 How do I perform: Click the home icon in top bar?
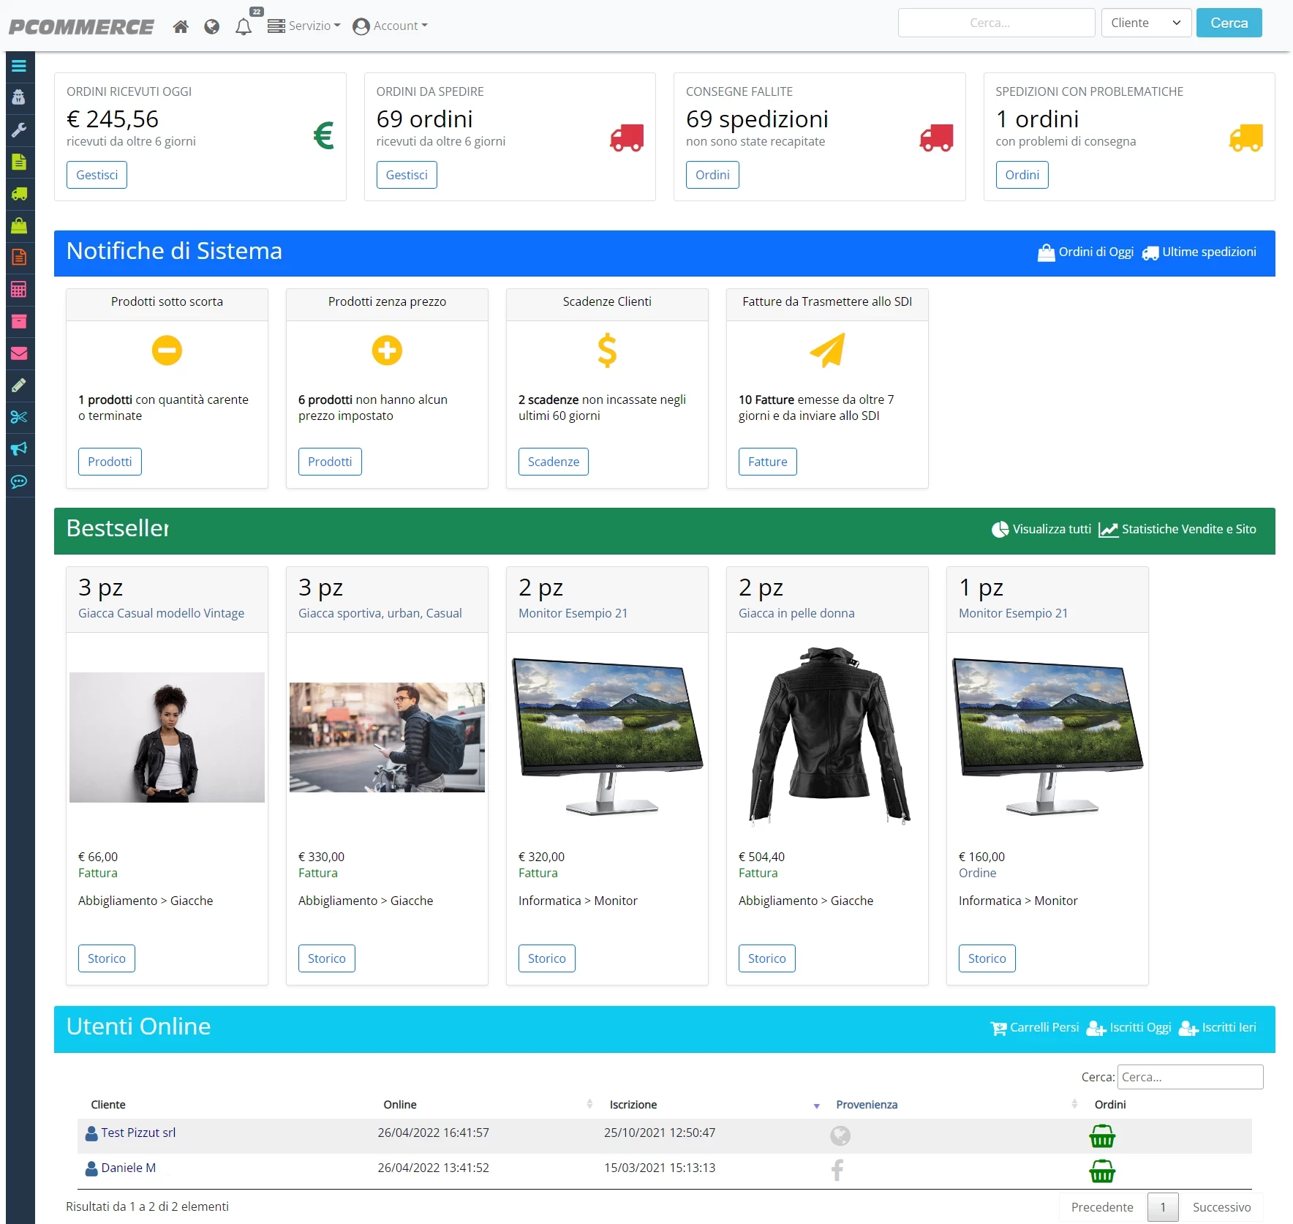(x=181, y=26)
